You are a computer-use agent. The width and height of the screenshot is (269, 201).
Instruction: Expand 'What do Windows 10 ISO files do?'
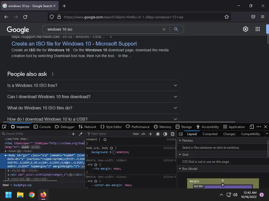(93, 108)
